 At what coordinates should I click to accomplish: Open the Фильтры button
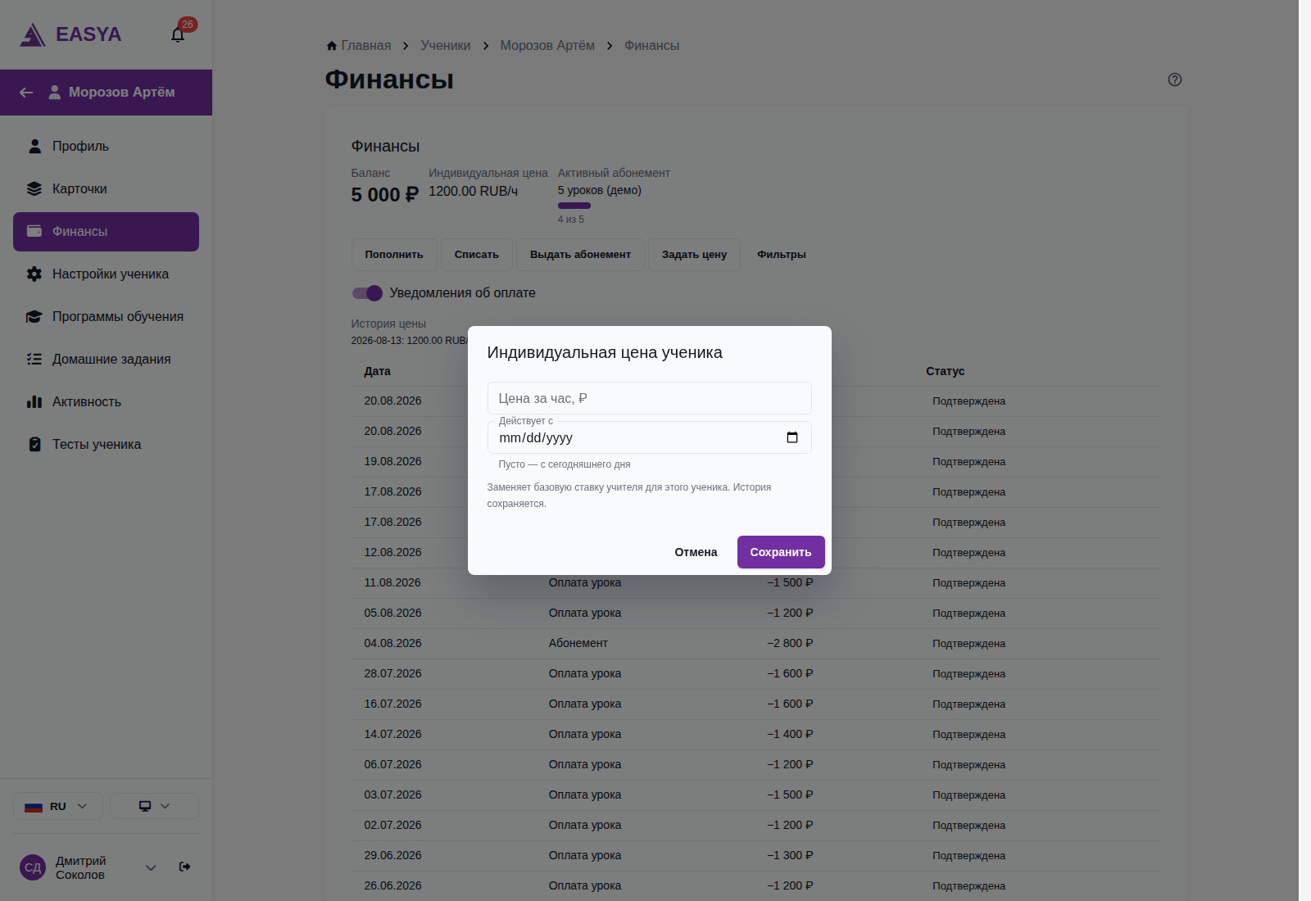point(782,255)
